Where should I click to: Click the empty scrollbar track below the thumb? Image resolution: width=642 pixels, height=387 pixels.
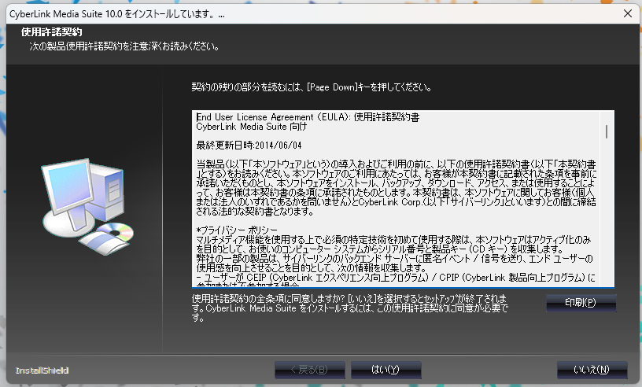coord(607,220)
